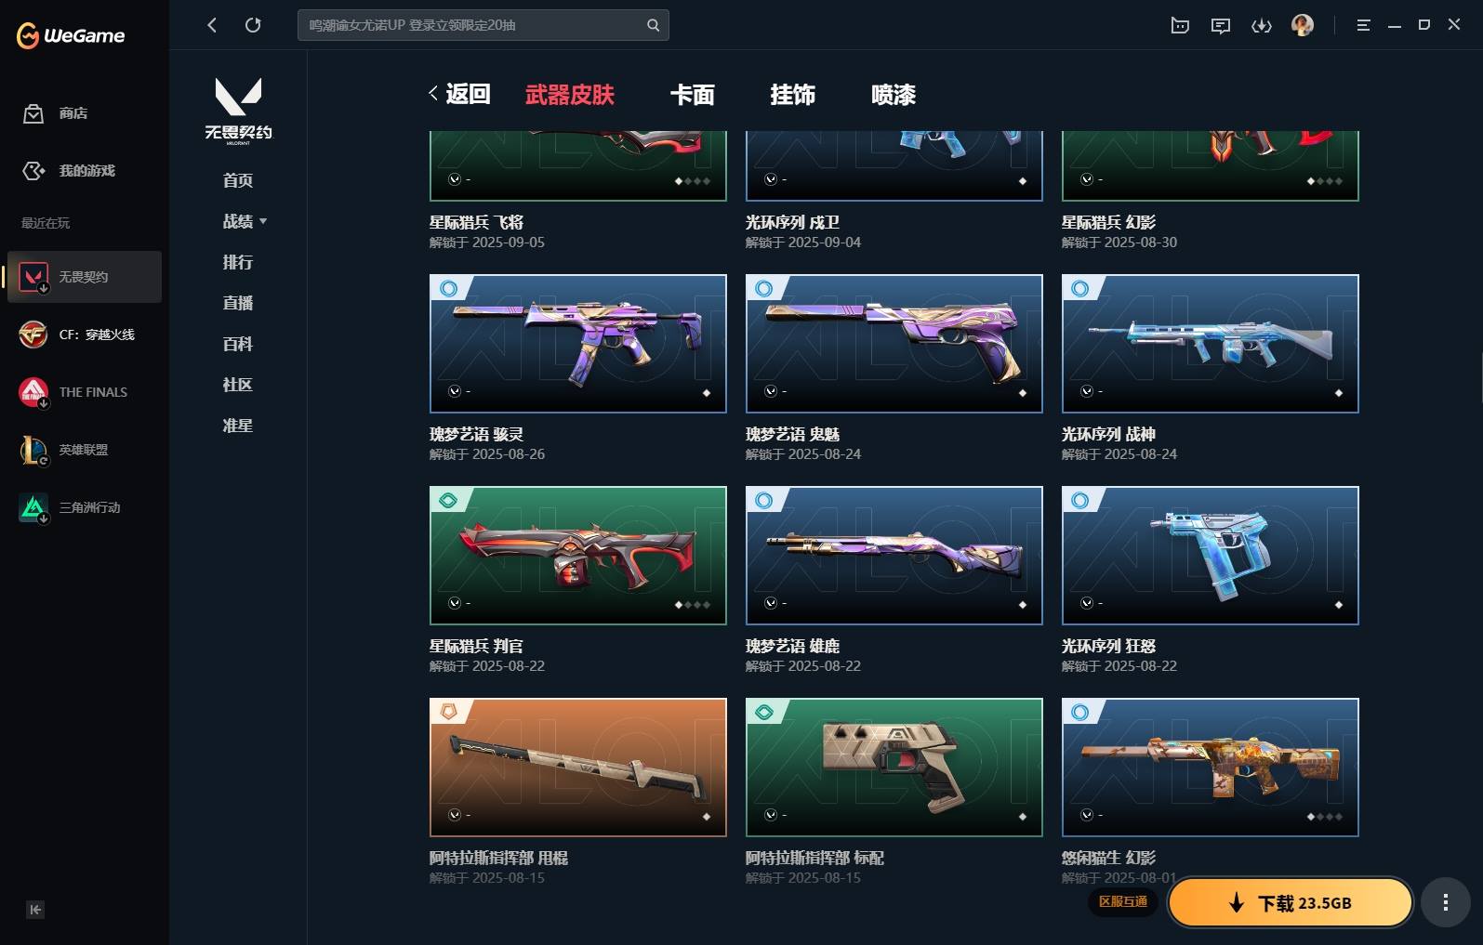Viewport: 1483px width, 945px height.
Task: Click the 返回 back link
Action: [x=460, y=94]
